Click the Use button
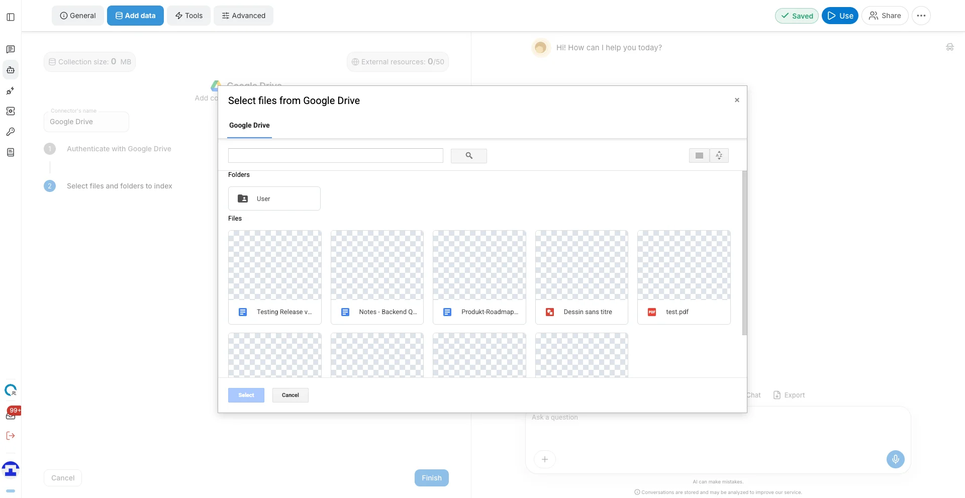Image resolution: width=965 pixels, height=498 pixels. click(840, 16)
